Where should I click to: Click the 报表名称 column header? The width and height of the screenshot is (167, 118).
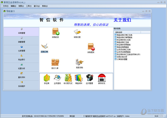[x=127, y=32]
